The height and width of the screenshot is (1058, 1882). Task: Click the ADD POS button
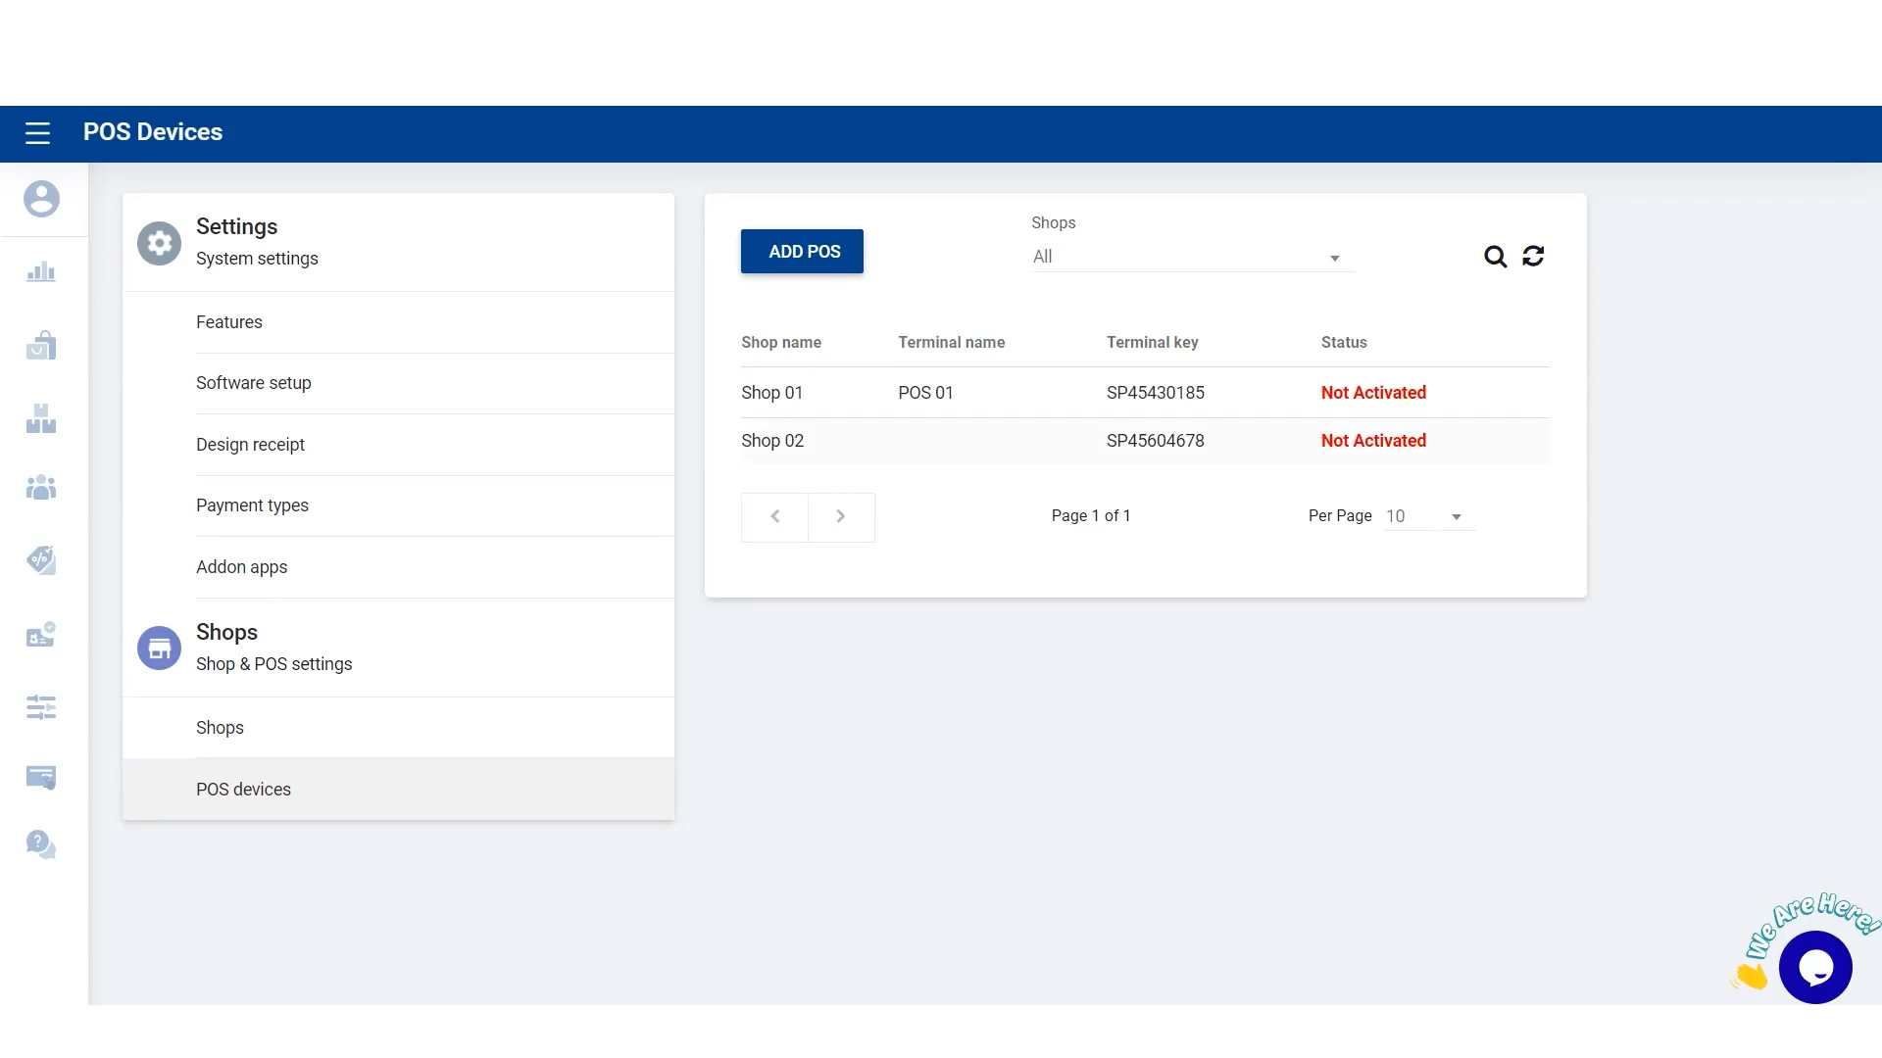[x=802, y=252]
